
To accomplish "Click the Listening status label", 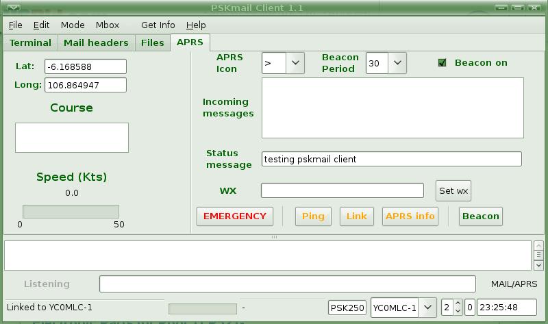I will point(47,284).
